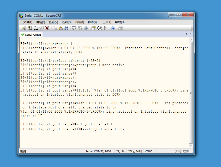
Task: Click the Print Selection icon
Action: (80, 28)
